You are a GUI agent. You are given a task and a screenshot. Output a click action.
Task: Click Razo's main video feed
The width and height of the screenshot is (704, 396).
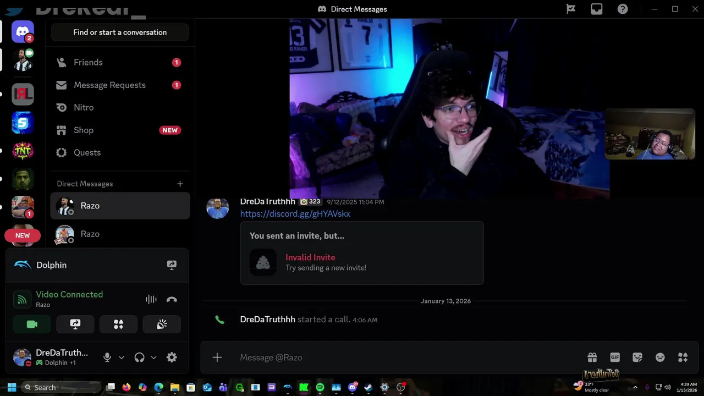[449, 108]
